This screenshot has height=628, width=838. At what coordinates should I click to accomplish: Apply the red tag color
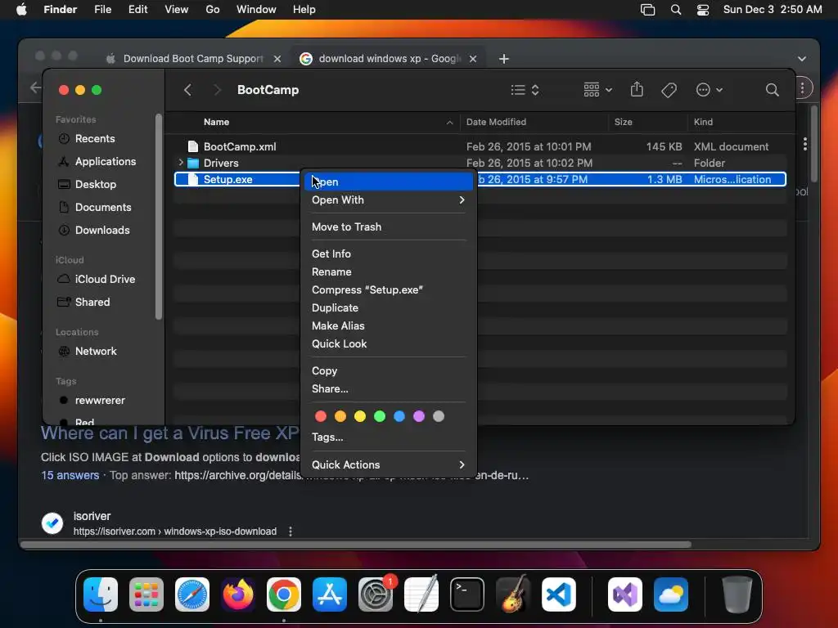tap(321, 416)
